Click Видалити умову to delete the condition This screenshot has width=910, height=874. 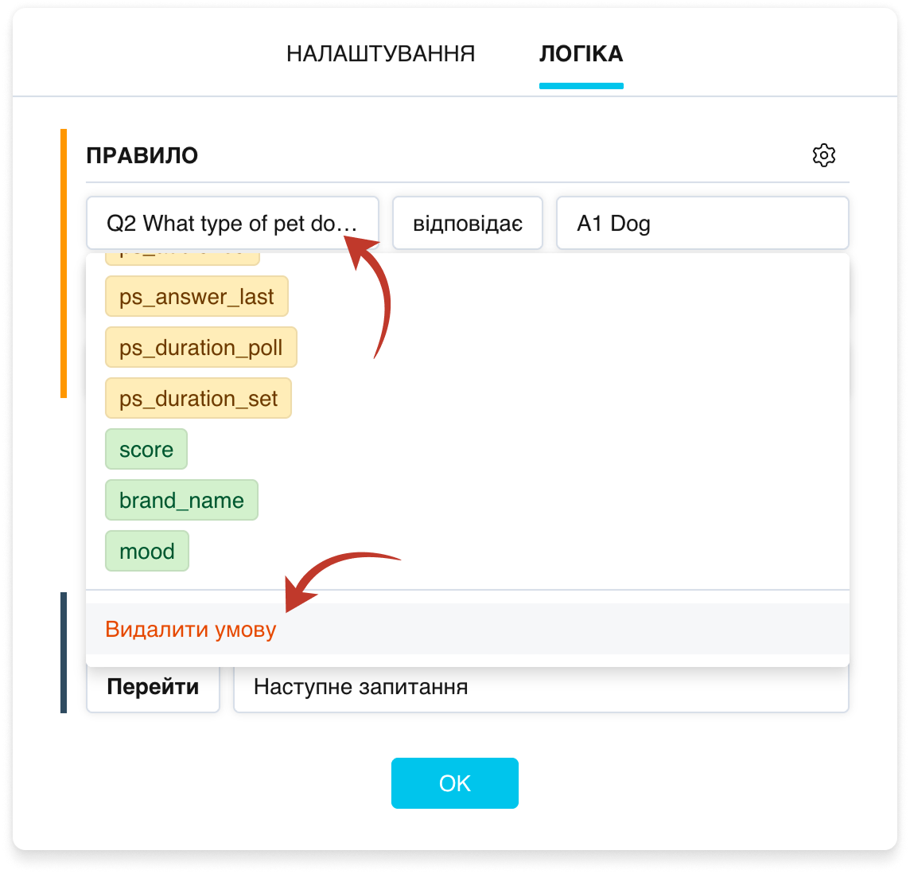point(191,629)
